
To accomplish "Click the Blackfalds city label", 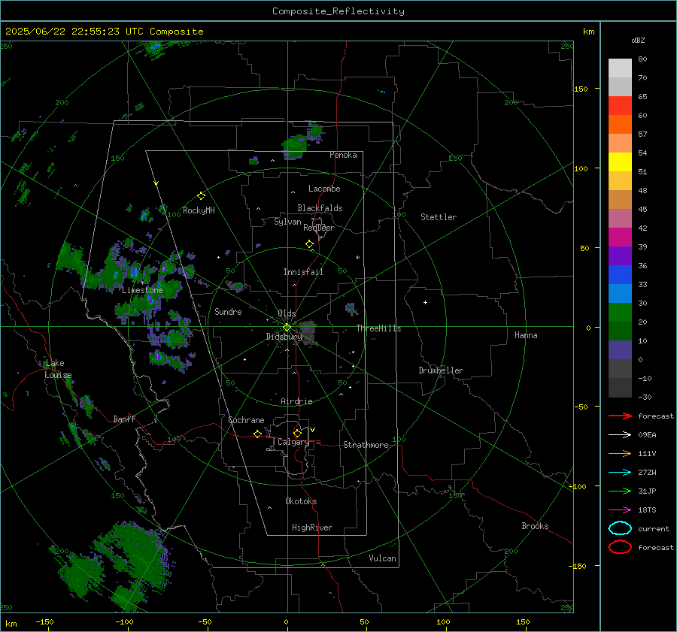I will (320, 208).
